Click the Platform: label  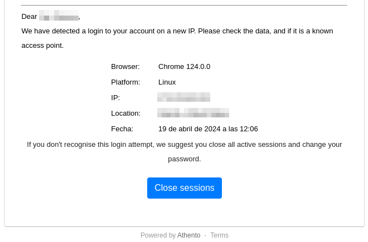point(125,82)
